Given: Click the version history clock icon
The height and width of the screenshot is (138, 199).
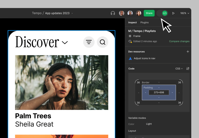Looking at the screenshot, I should pos(130,41).
